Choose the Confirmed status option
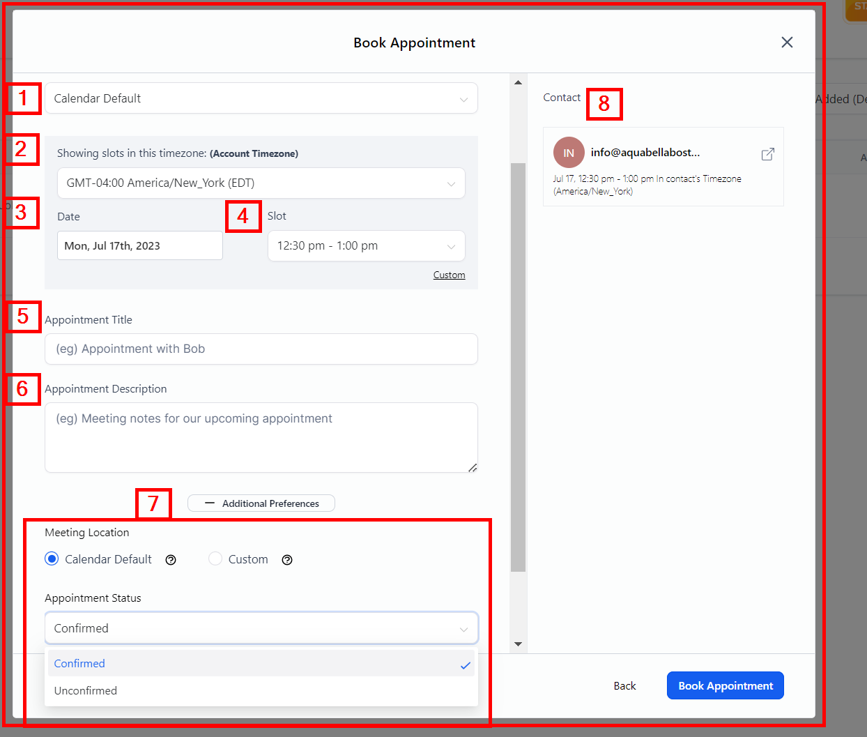The image size is (867, 737). 261,663
